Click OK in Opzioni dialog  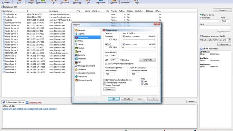114,99
